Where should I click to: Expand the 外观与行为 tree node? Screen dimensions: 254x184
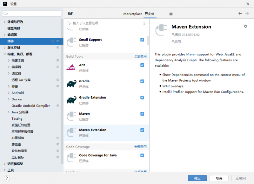(5, 22)
